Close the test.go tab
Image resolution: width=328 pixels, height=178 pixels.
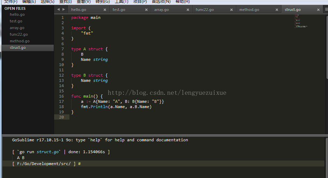tap(146, 10)
